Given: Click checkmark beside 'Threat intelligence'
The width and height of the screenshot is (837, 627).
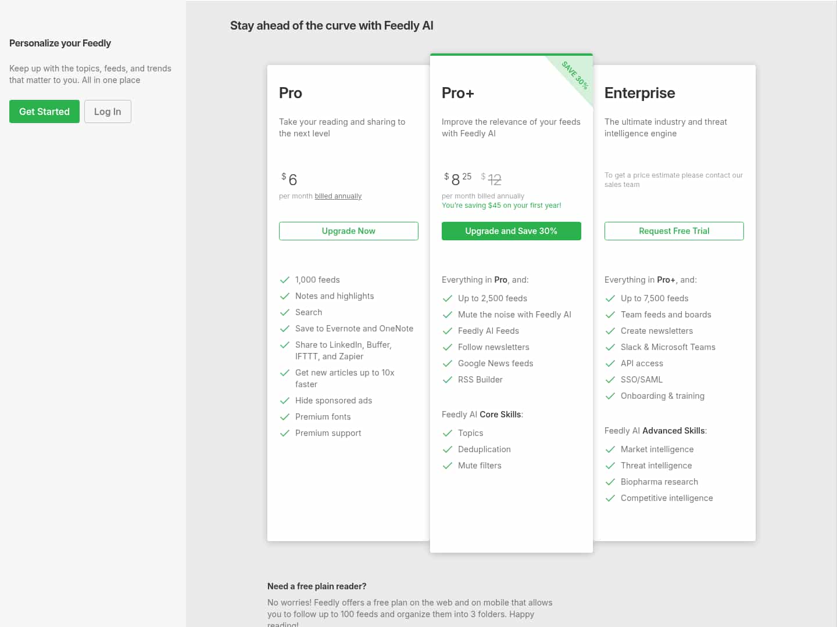Looking at the screenshot, I should [610, 466].
